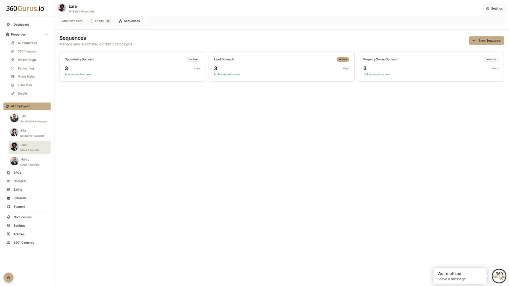The height and width of the screenshot is (286, 509).
Task: Click the Notifications bell icon
Action: pos(9,217)
